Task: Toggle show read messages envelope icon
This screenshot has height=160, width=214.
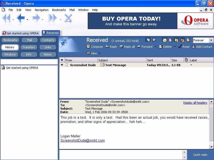Action: coord(165,40)
